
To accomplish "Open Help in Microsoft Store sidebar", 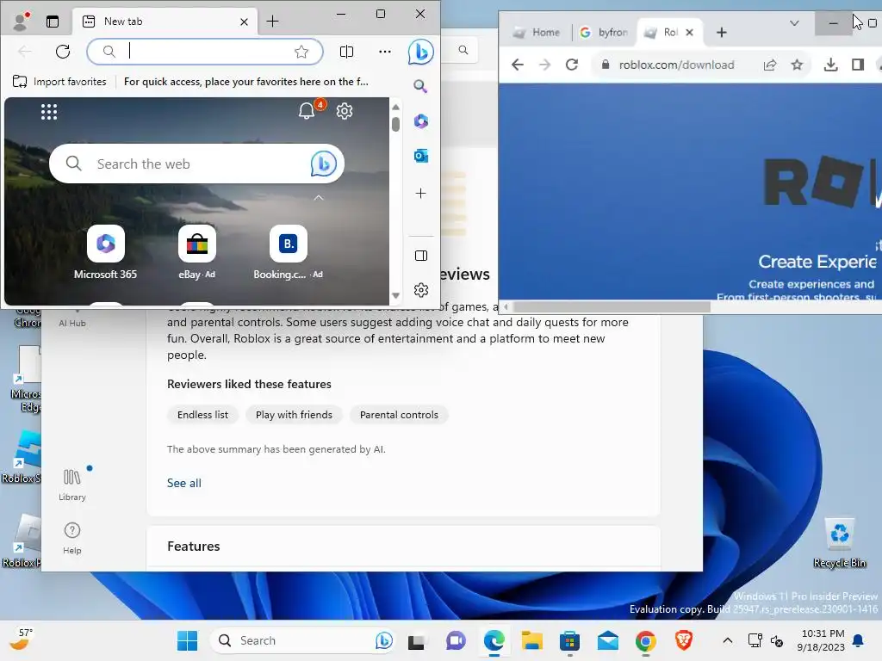I will click(x=72, y=539).
